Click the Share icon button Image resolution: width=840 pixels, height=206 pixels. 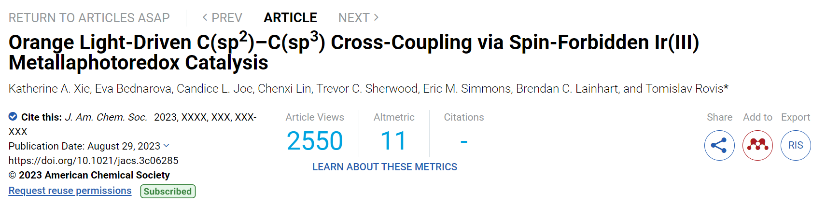(719, 145)
